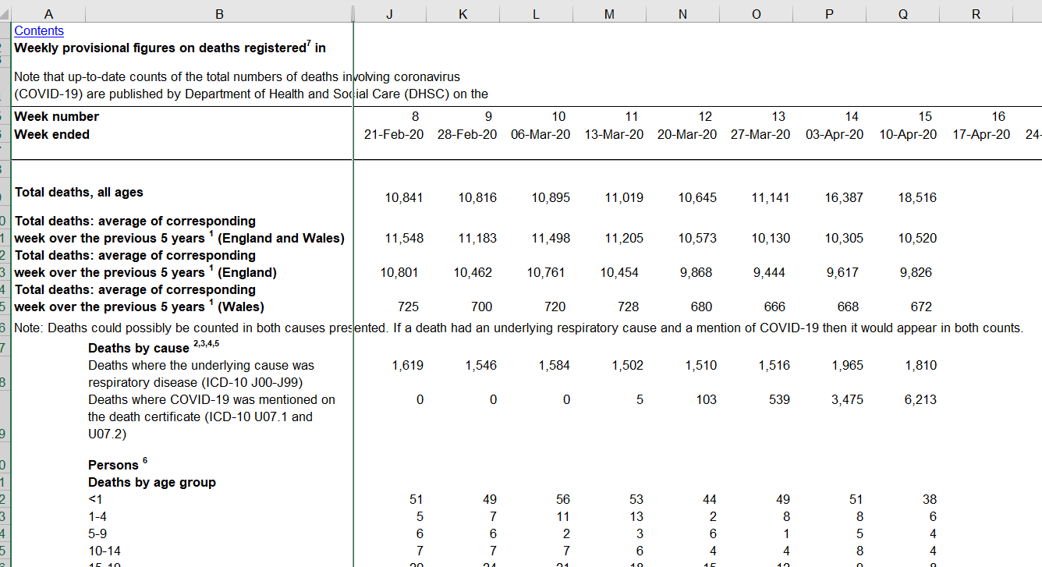Select COVID-19 deaths value 539
1042x567 pixels.
(x=778, y=399)
